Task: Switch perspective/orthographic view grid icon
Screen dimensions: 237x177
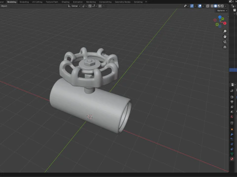Action: [x=225, y=47]
